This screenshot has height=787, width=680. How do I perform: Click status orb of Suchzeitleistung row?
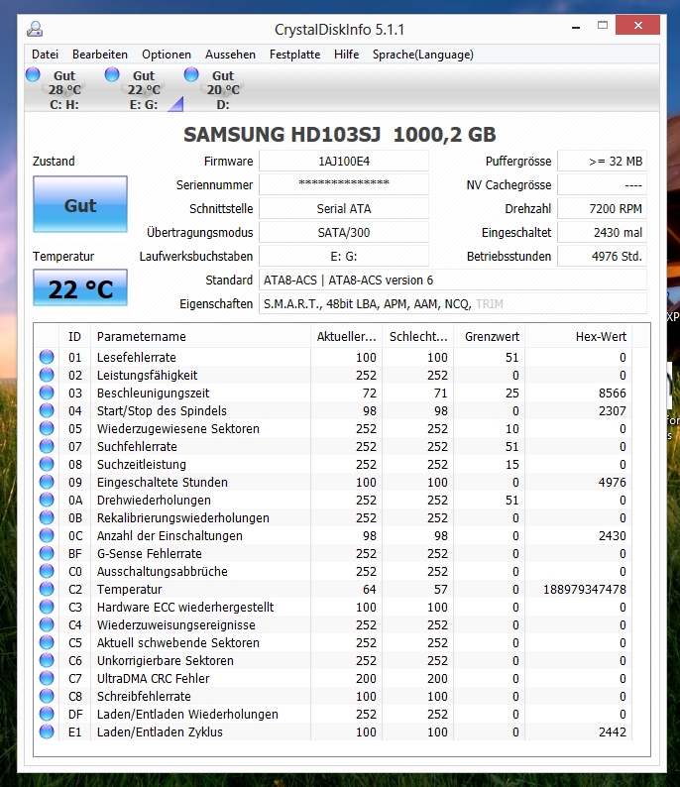pyautogui.click(x=47, y=464)
